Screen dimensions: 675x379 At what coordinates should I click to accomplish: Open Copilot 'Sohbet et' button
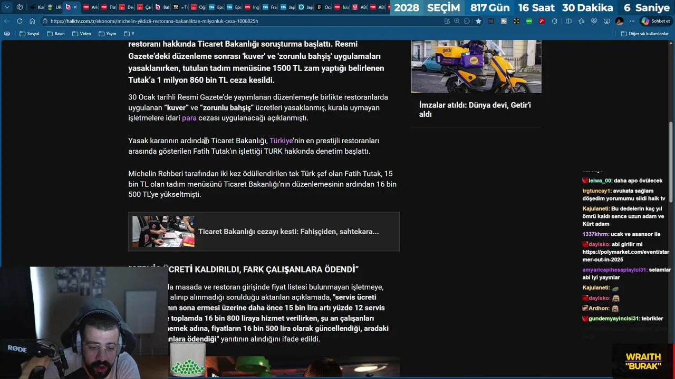click(x=655, y=21)
